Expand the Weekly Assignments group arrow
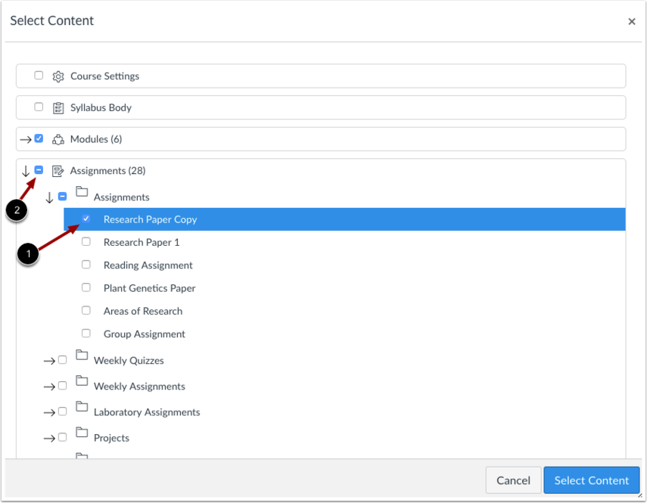Image resolution: width=647 pixels, height=503 pixels. pos(49,387)
